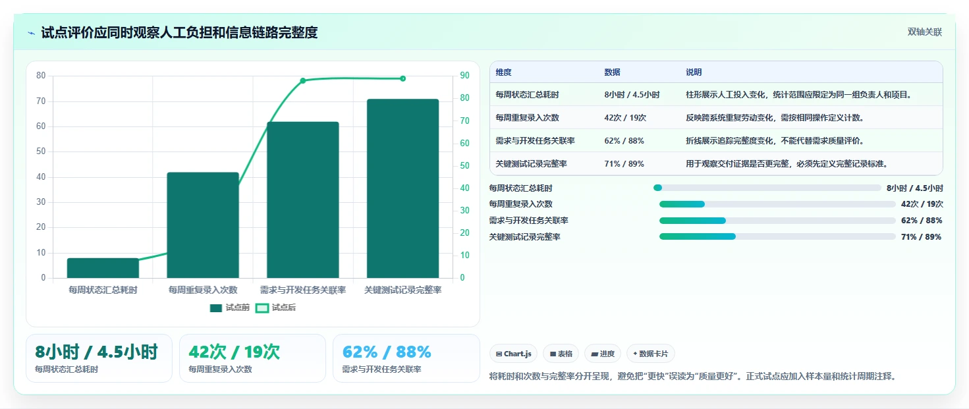Click the 每周状态汇总耗时 table row label
The image size is (969, 409).
pyautogui.click(x=527, y=95)
